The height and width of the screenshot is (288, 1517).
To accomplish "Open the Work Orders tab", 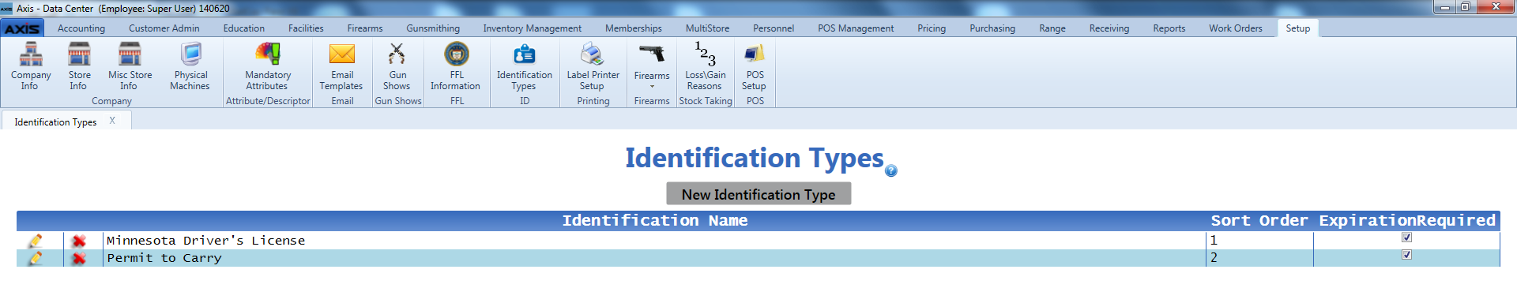I will coord(1236,28).
